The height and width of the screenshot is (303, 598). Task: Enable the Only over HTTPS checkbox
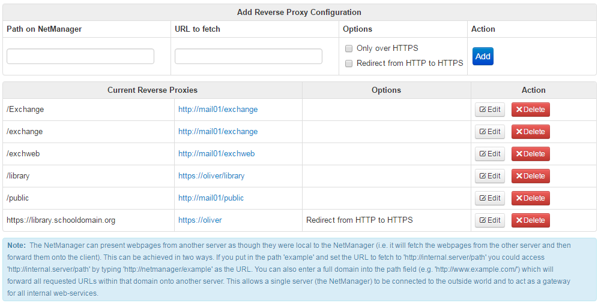(349, 49)
